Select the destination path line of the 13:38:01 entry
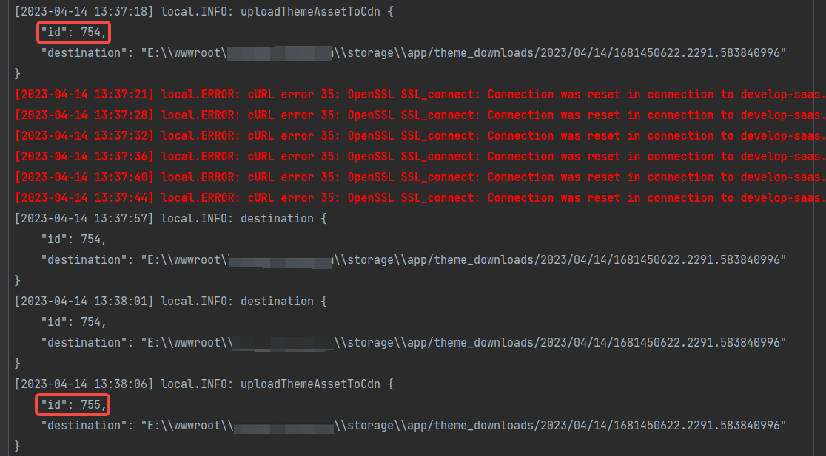826x456 pixels. point(414,342)
